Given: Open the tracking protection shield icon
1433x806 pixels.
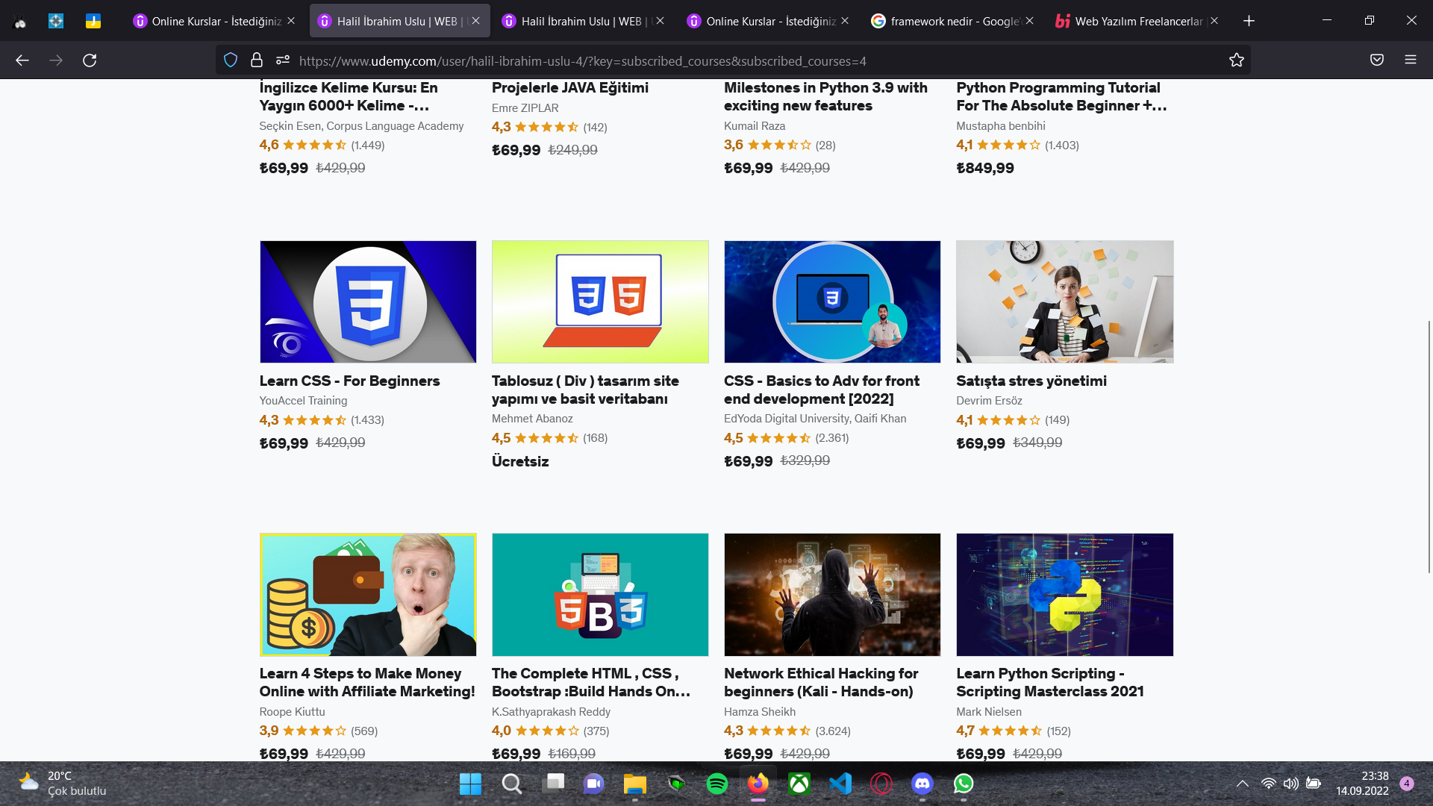Looking at the screenshot, I should [x=231, y=60].
